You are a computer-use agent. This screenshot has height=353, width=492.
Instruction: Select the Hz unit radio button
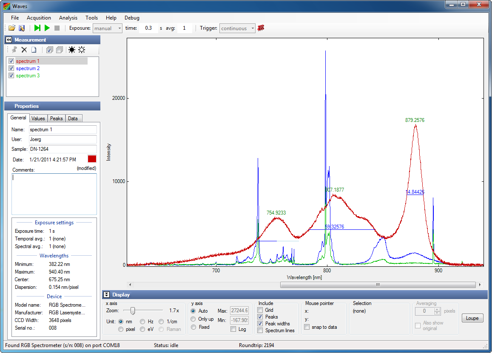(142, 322)
